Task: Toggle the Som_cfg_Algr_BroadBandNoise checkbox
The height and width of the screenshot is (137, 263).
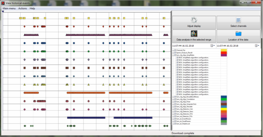Action: tap(175, 97)
